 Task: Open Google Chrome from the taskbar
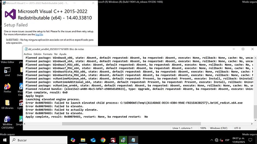coord(103,140)
